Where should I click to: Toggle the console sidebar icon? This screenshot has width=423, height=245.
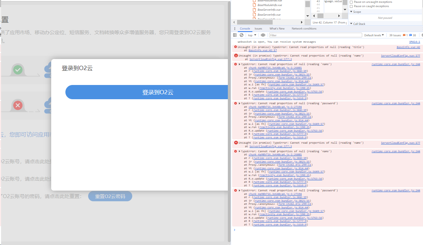point(235,35)
